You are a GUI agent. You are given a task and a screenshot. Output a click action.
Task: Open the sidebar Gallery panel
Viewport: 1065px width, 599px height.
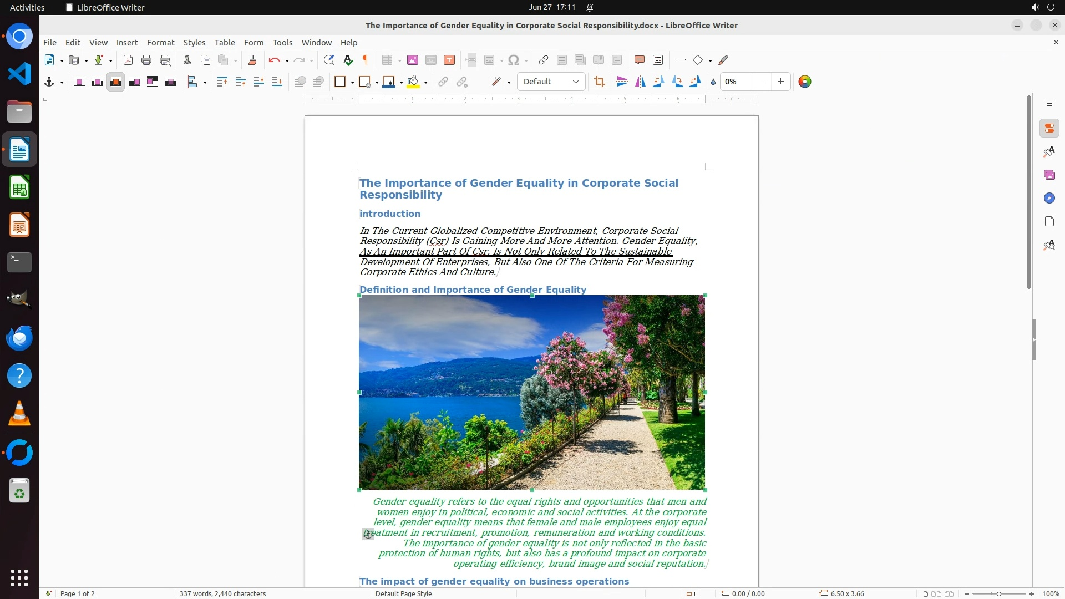[1049, 175]
